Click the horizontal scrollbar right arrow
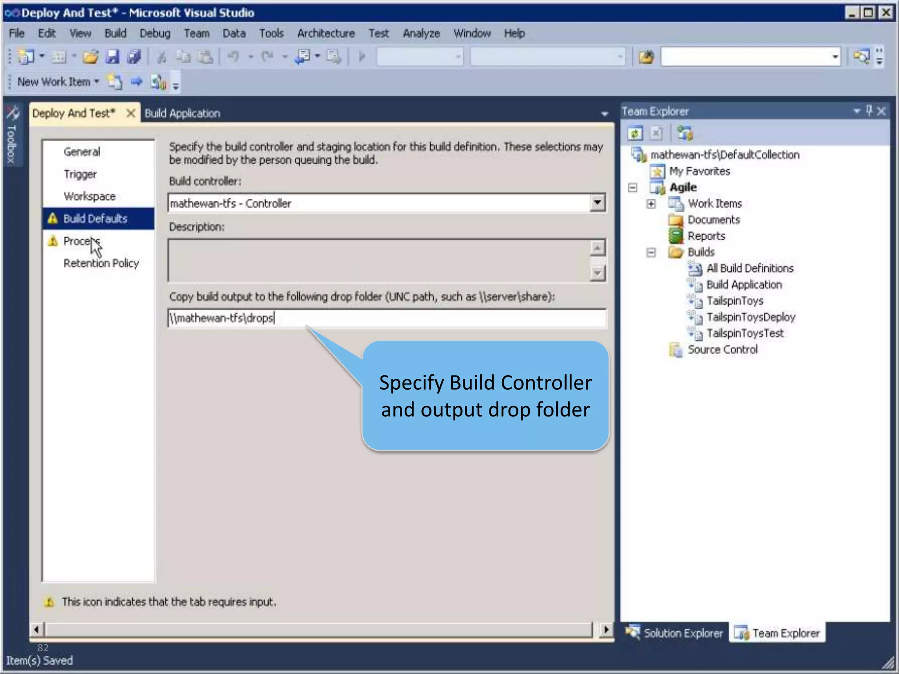Image resolution: width=899 pixels, height=674 pixels. [606, 630]
